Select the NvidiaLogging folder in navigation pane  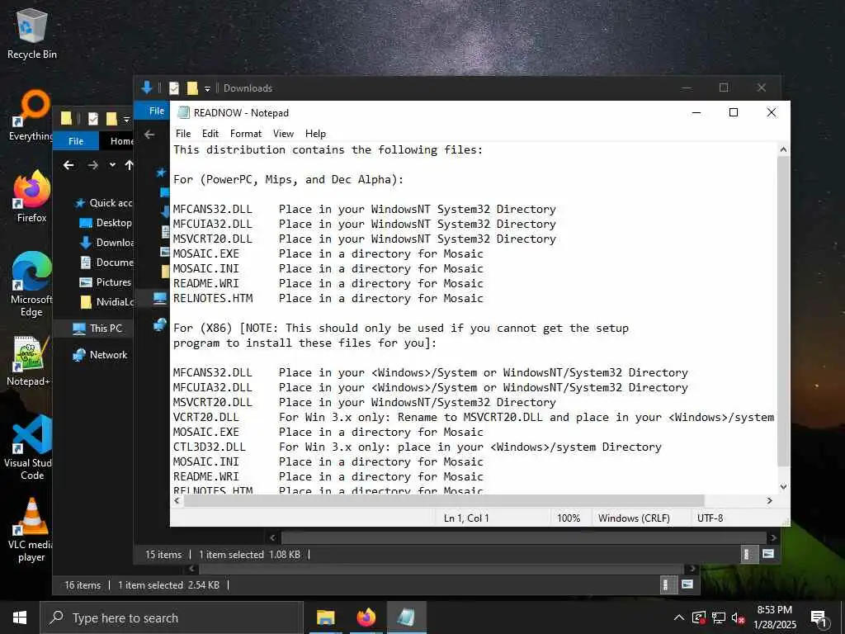coord(106,302)
